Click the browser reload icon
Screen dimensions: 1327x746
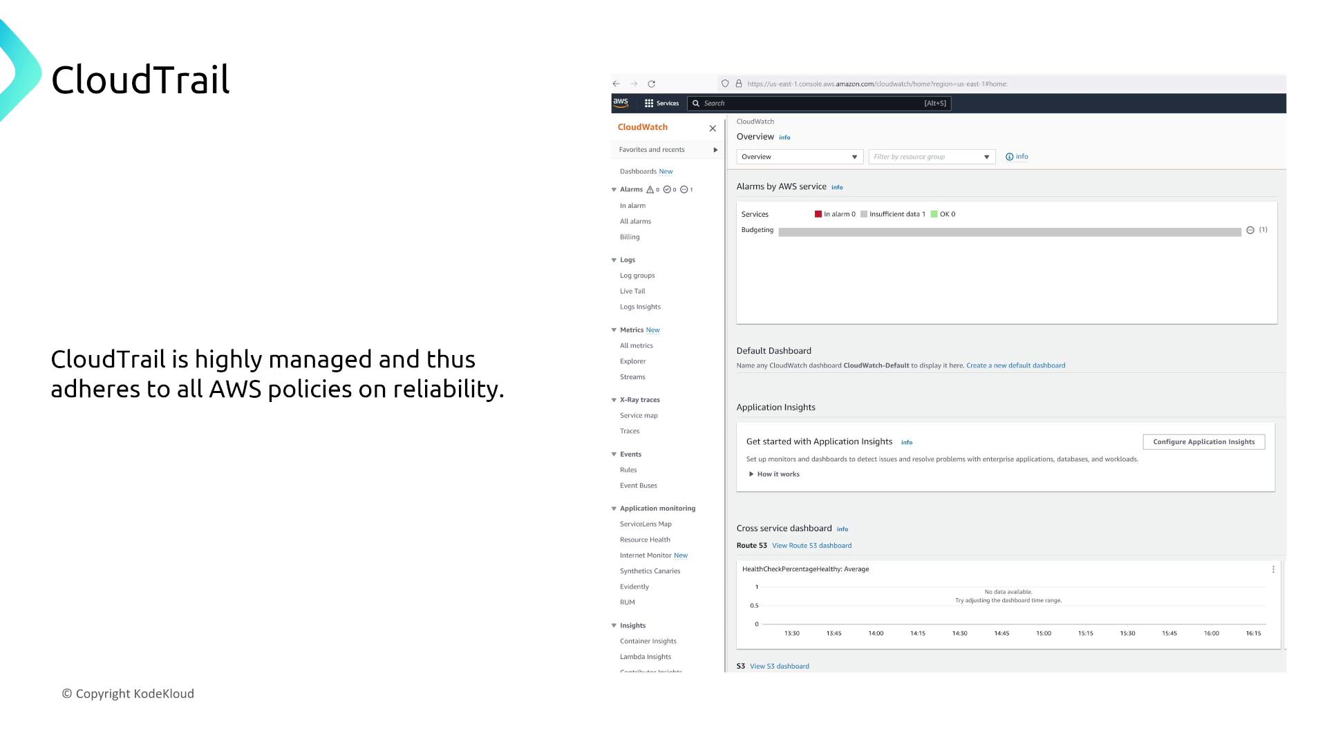pos(651,84)
